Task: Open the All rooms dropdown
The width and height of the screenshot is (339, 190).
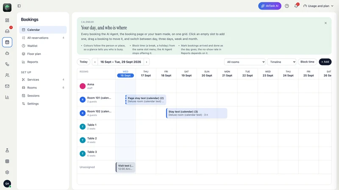Action: tap(245, 62)
